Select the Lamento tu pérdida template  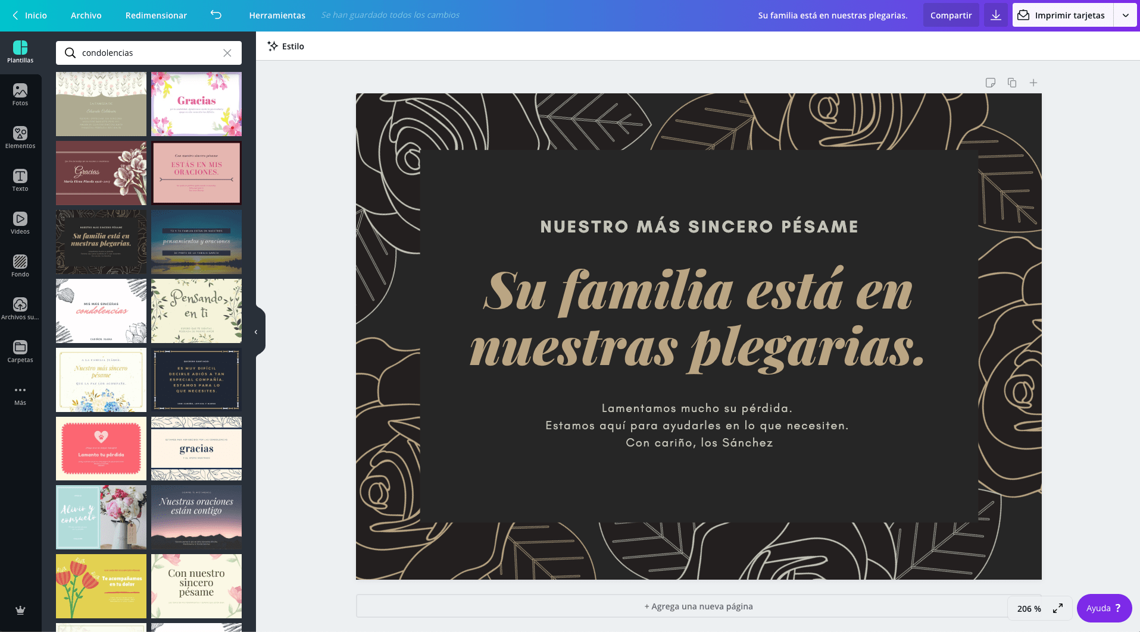pyautogui.click(x=101, y=449)
